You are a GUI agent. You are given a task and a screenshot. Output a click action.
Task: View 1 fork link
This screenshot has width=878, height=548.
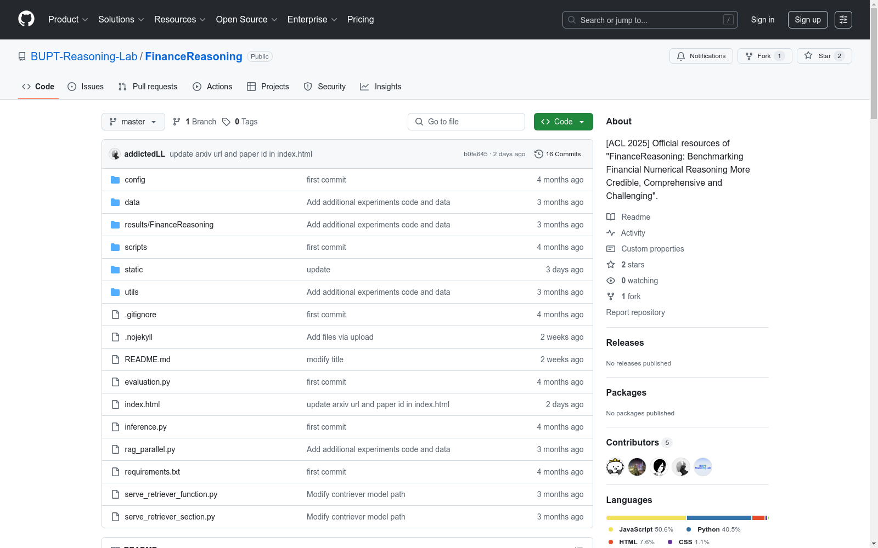[x=623, y=296]
